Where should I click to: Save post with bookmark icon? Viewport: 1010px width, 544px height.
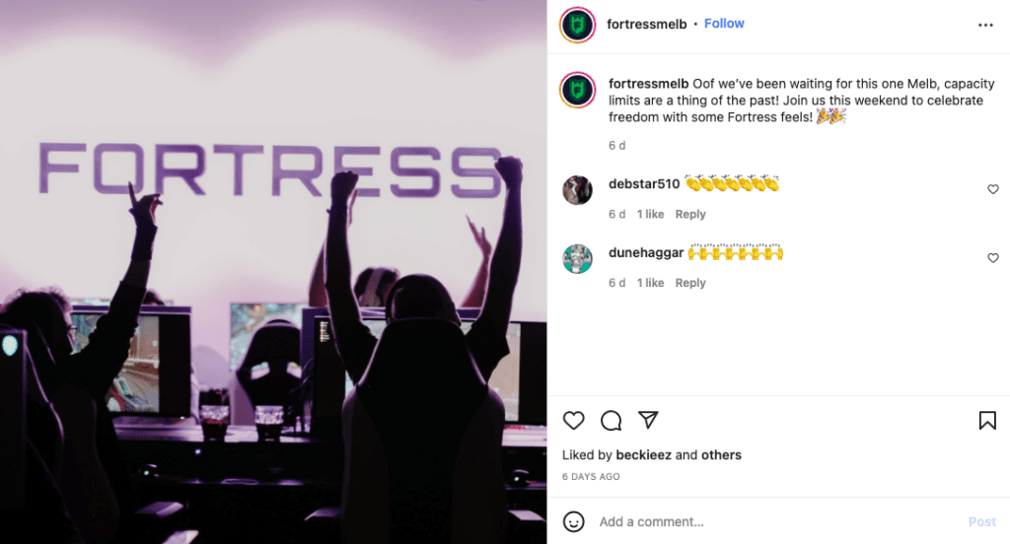pyautogui.click(x=987, y=421)
